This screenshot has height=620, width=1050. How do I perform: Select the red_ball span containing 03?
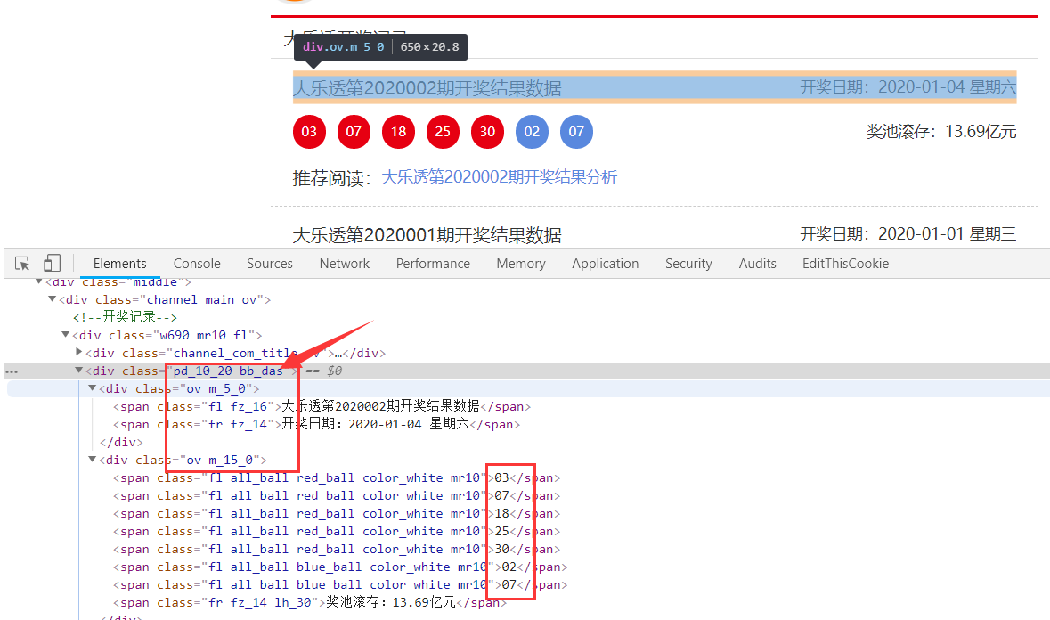336,478
